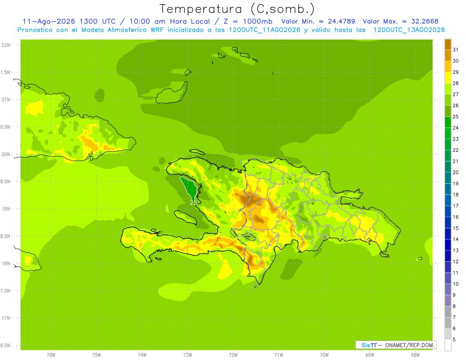This screenshot has height=360, width=466.
Task: Click legend value "27" on the color scale
Action: [x=456, y=94]
